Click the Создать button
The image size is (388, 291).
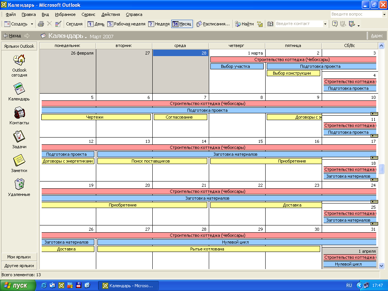[16, 24]
